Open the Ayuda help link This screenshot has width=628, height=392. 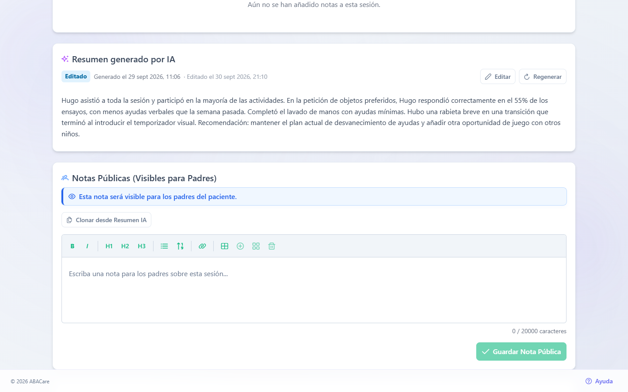pos(599,381)
